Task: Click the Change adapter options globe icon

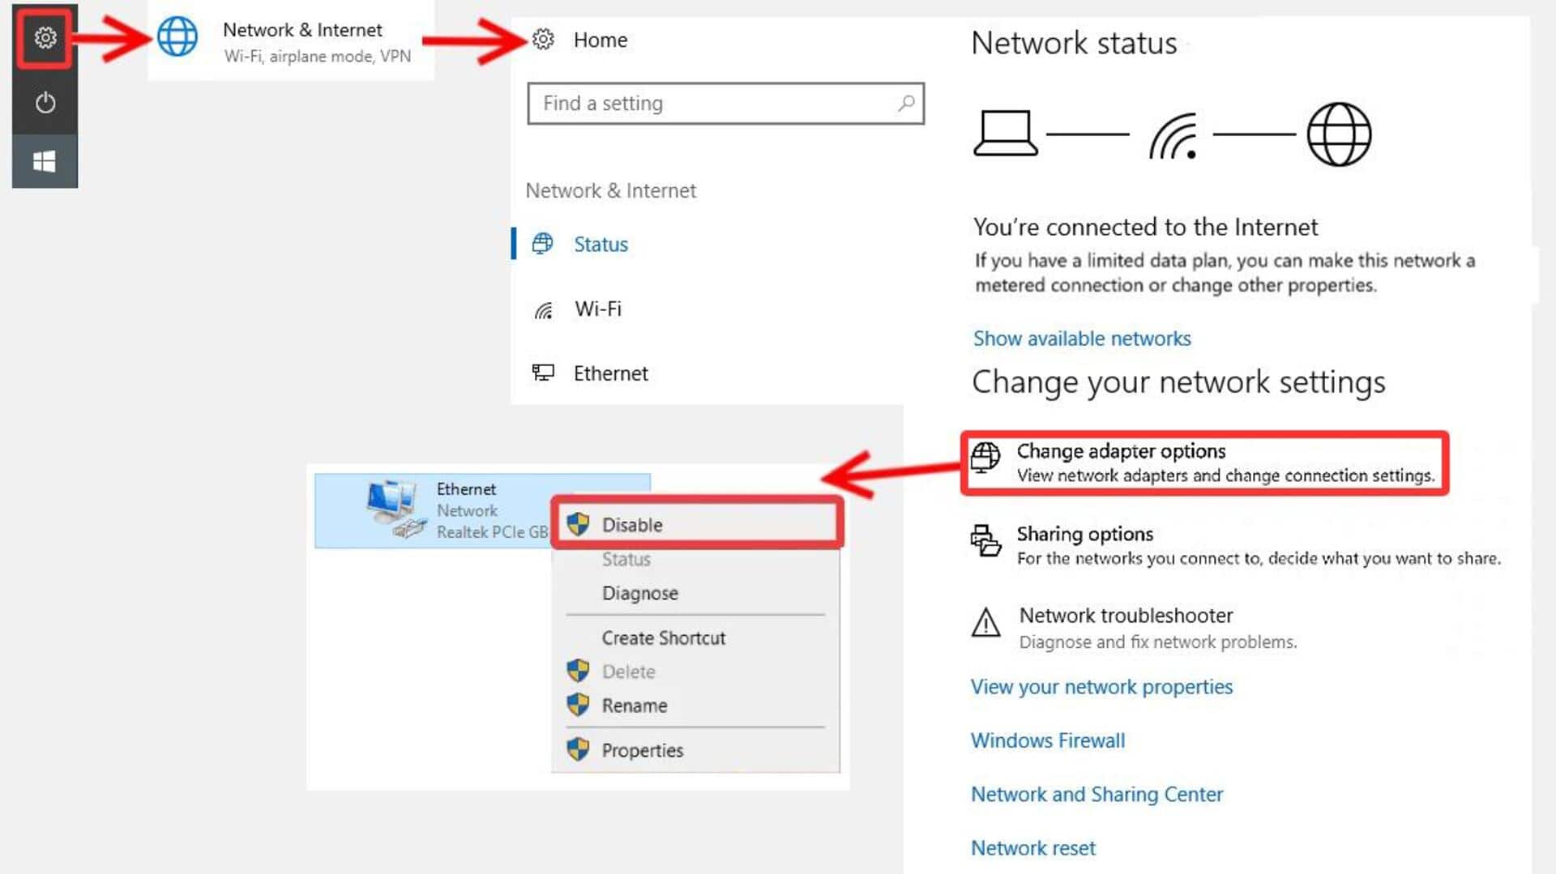Action: [985, 457]
